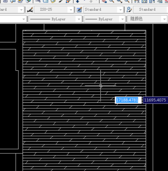Screen dimensions: 168x171
Task: Click the 11695.4075 coordinate input field
Action: coord(155,100)
